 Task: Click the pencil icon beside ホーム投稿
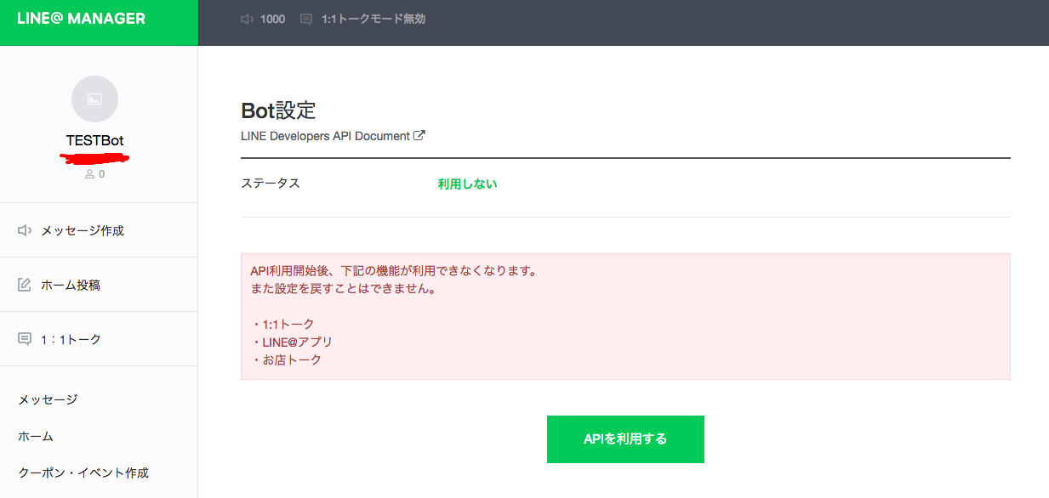pyautogui.click(x=25, y=285)
